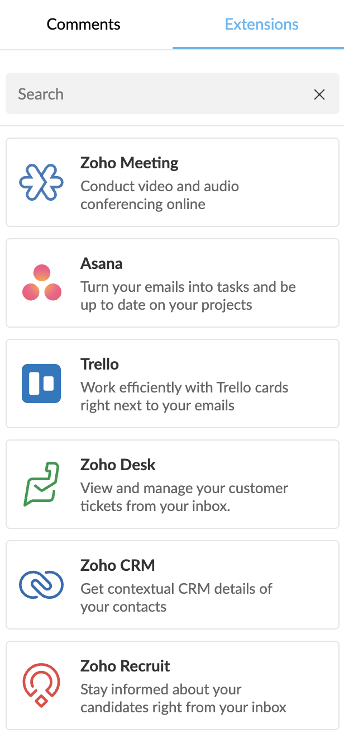Screen dimensions: 344x738
Task: Click the Zoho CRM chain-link icon
Action: click(41, 585)
